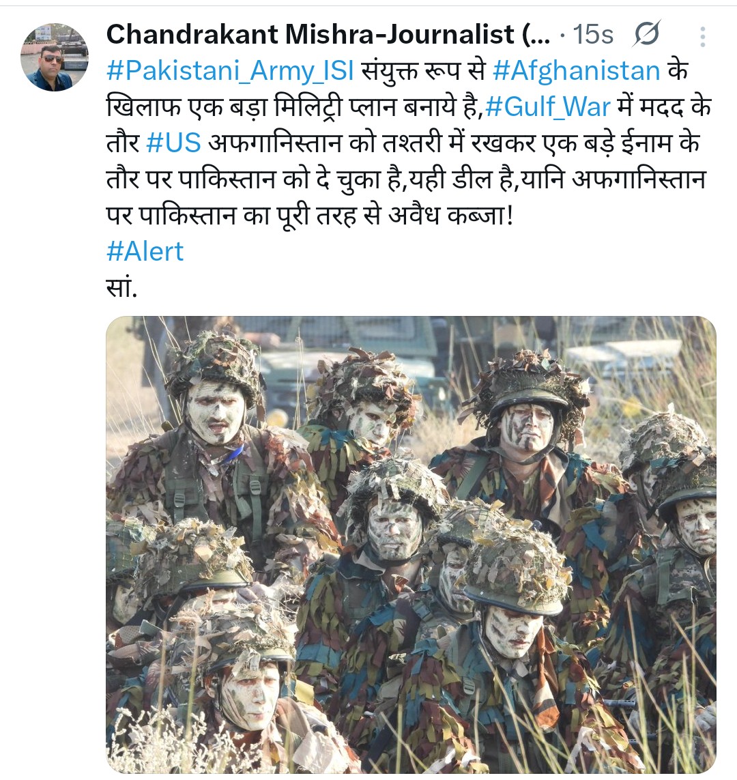The height and width of the screenshot is (780, 737).
Task: View the camouflaged soldiers photo
Action: point(411,545)
